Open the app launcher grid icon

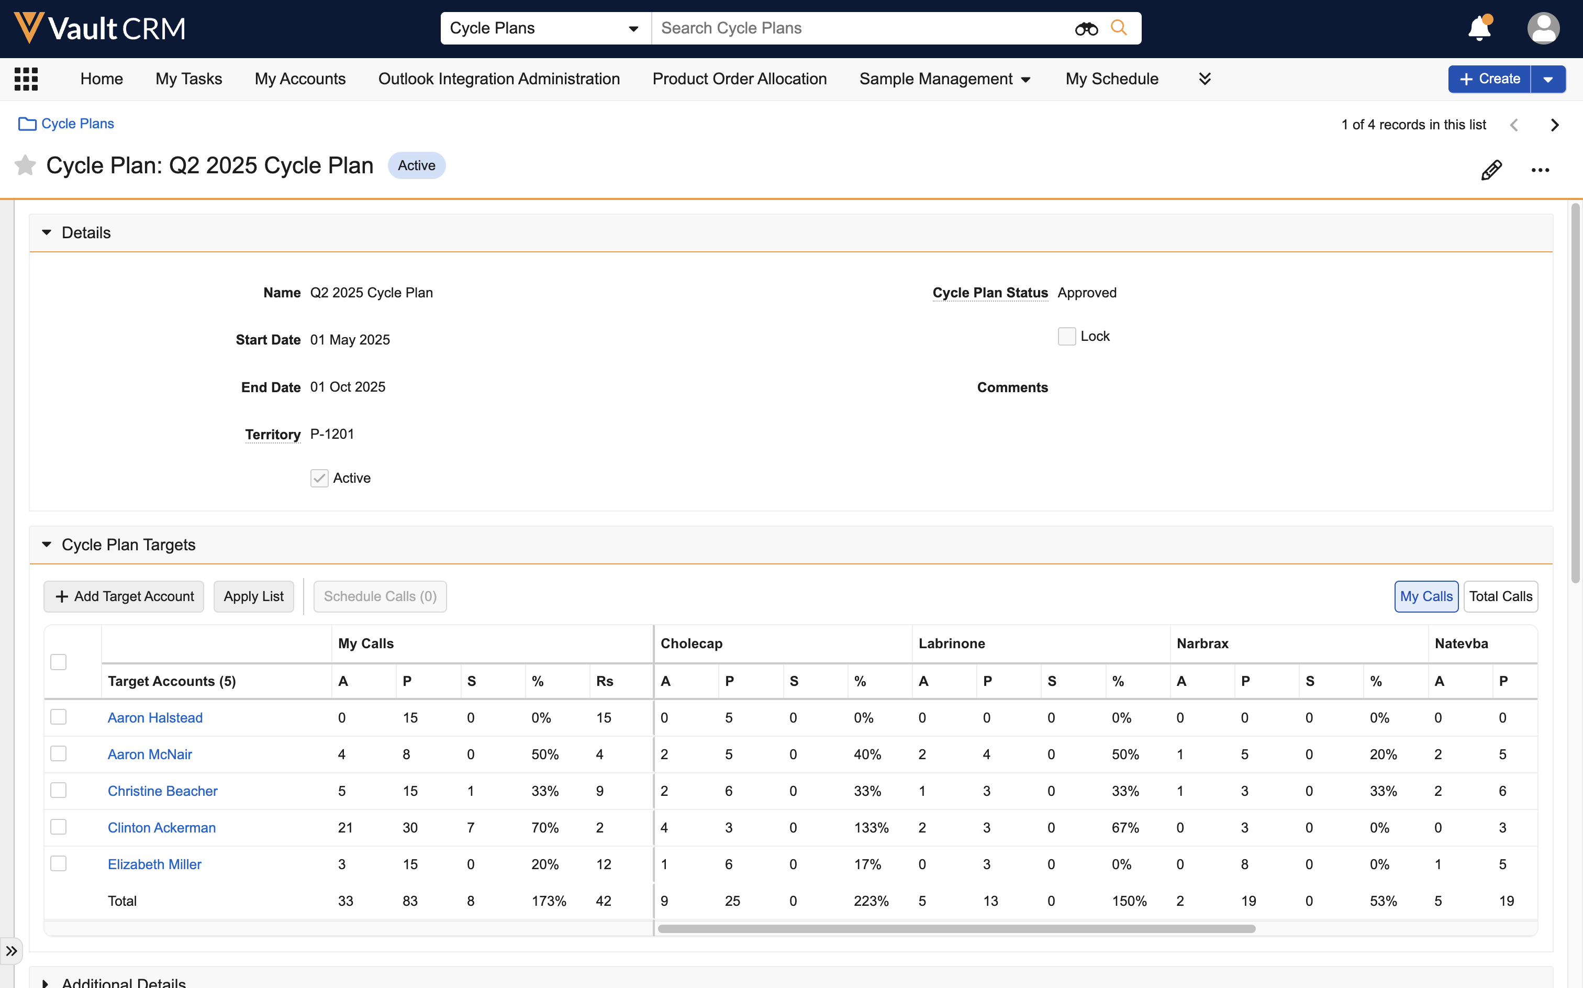click(x=26, y=79)
